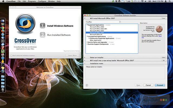Click the step 2 Run Installed Software badge
The image size is (173, 108).
[42, 35]
